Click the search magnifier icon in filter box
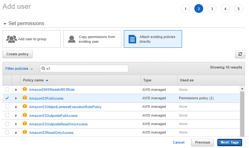The height and width of the screenshot is (148, 249). (x=43, y=69)
